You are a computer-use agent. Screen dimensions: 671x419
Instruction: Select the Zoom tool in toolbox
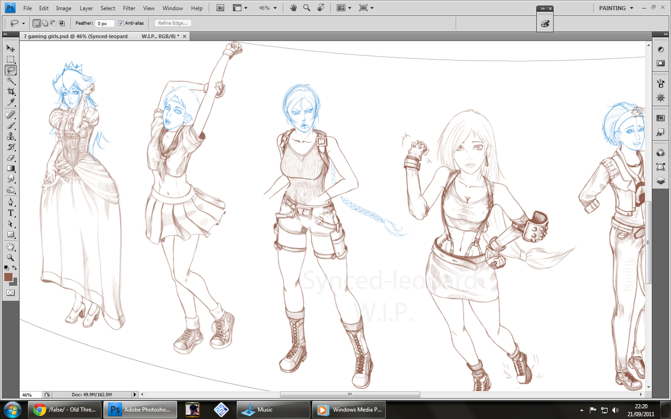[x=10, y=257]
